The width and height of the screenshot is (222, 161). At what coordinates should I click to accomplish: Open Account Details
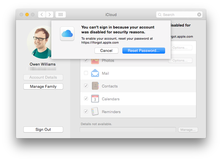43,78
